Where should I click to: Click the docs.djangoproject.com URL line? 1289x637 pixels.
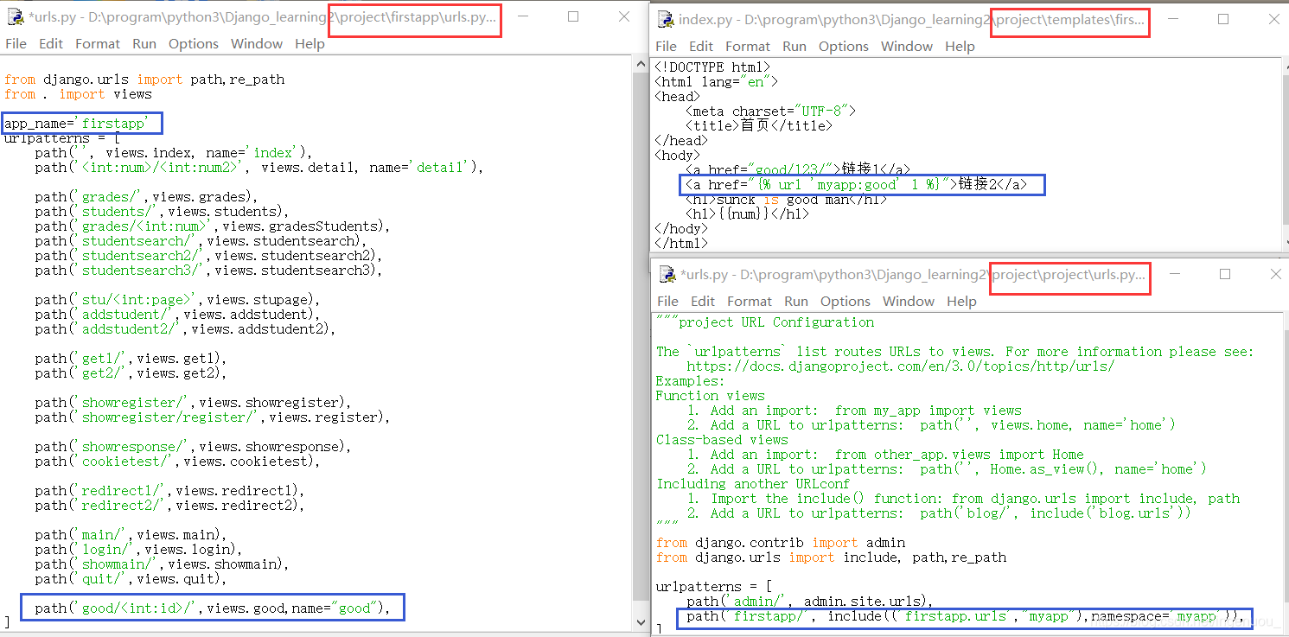pyautogui.click(x=901, y=366)
